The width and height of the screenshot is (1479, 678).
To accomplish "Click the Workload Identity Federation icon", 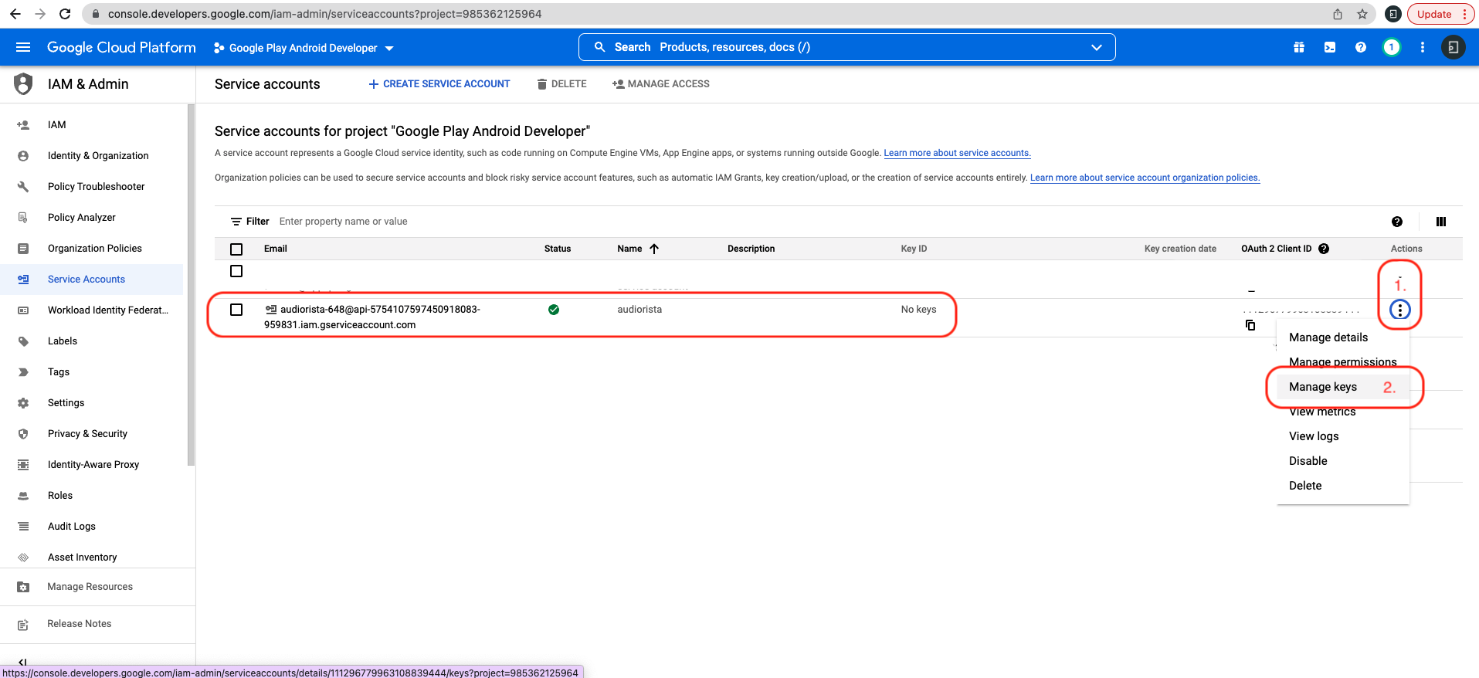I will click(23, 310).
